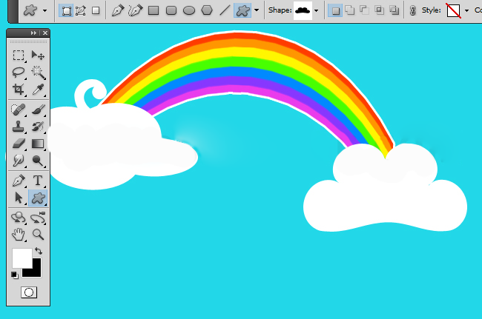482x319 pixels.
Task: Select the Eraser tool
Action: 19,144
